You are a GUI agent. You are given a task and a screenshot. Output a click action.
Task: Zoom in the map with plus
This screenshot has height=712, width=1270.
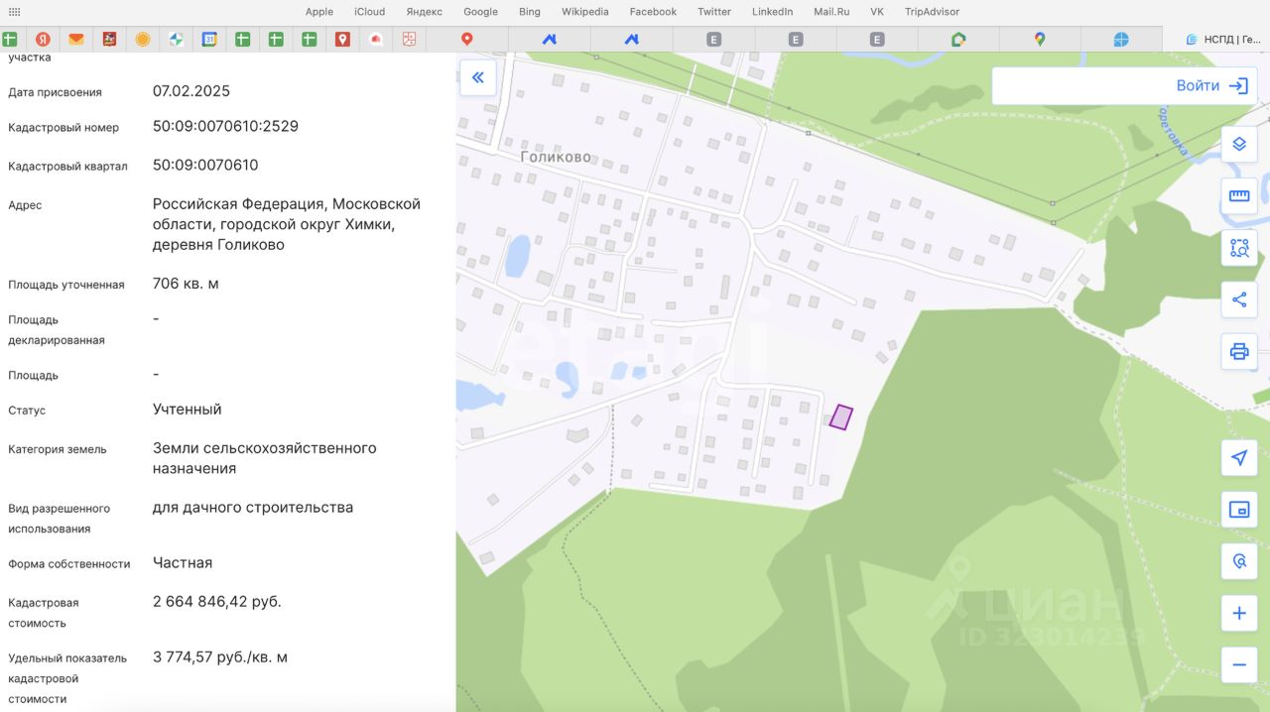(1238, 613)
